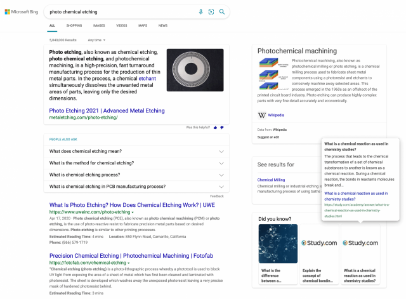Click the etched metal disc thumbnail

pos(195,74)
